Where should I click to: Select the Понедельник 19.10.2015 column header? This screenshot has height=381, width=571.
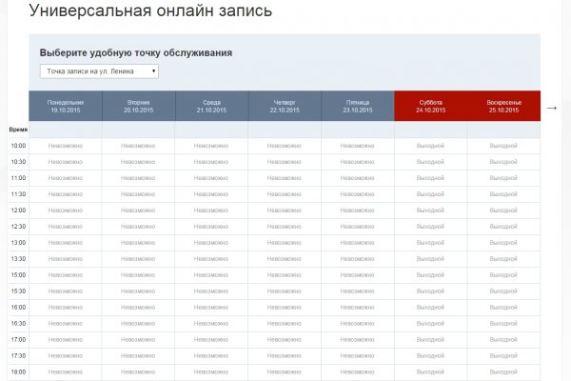point(66,106)
